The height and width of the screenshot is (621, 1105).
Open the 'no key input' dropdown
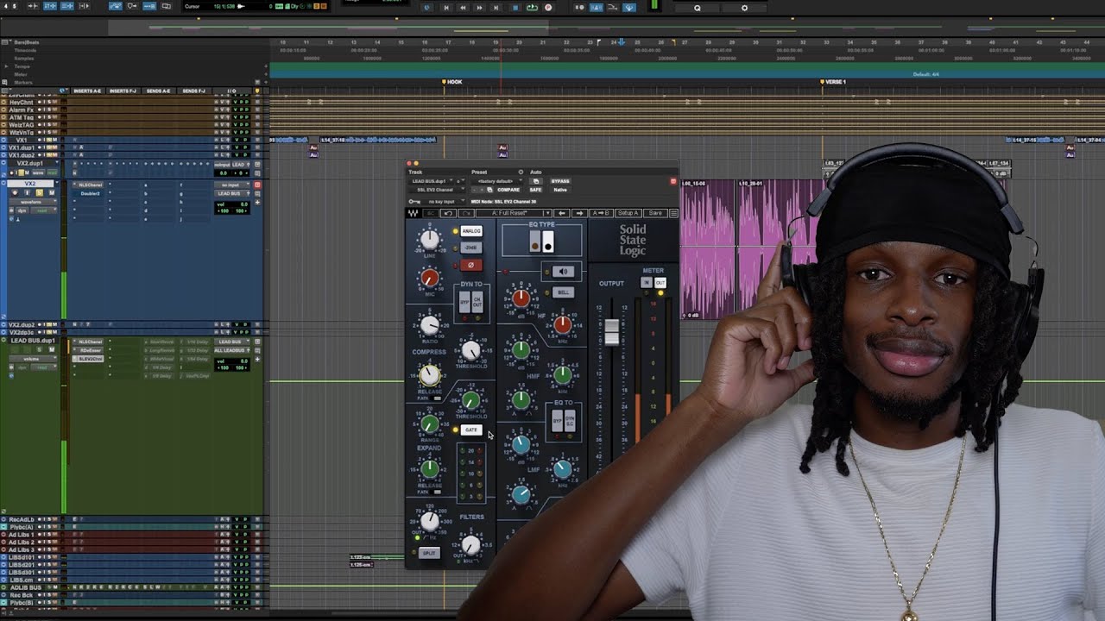tap(443, 202)
